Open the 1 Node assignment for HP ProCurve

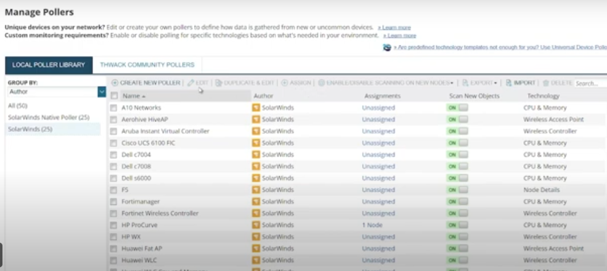[x=372, y=225]
